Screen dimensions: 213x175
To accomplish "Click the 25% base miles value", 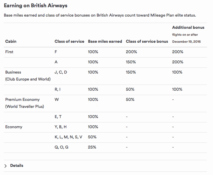I will pyautogui.click(x=92, y=147).
